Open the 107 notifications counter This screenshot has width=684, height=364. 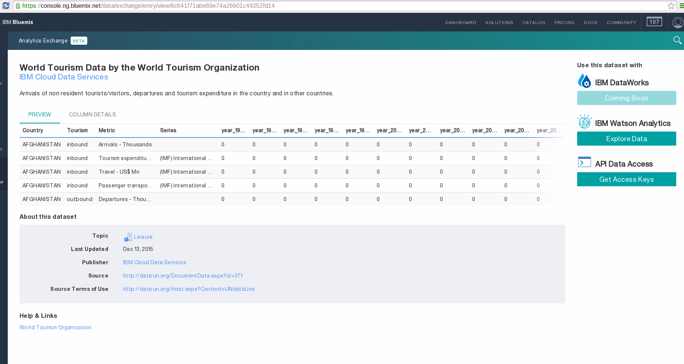pyautogui.click(x=654, y=22)
